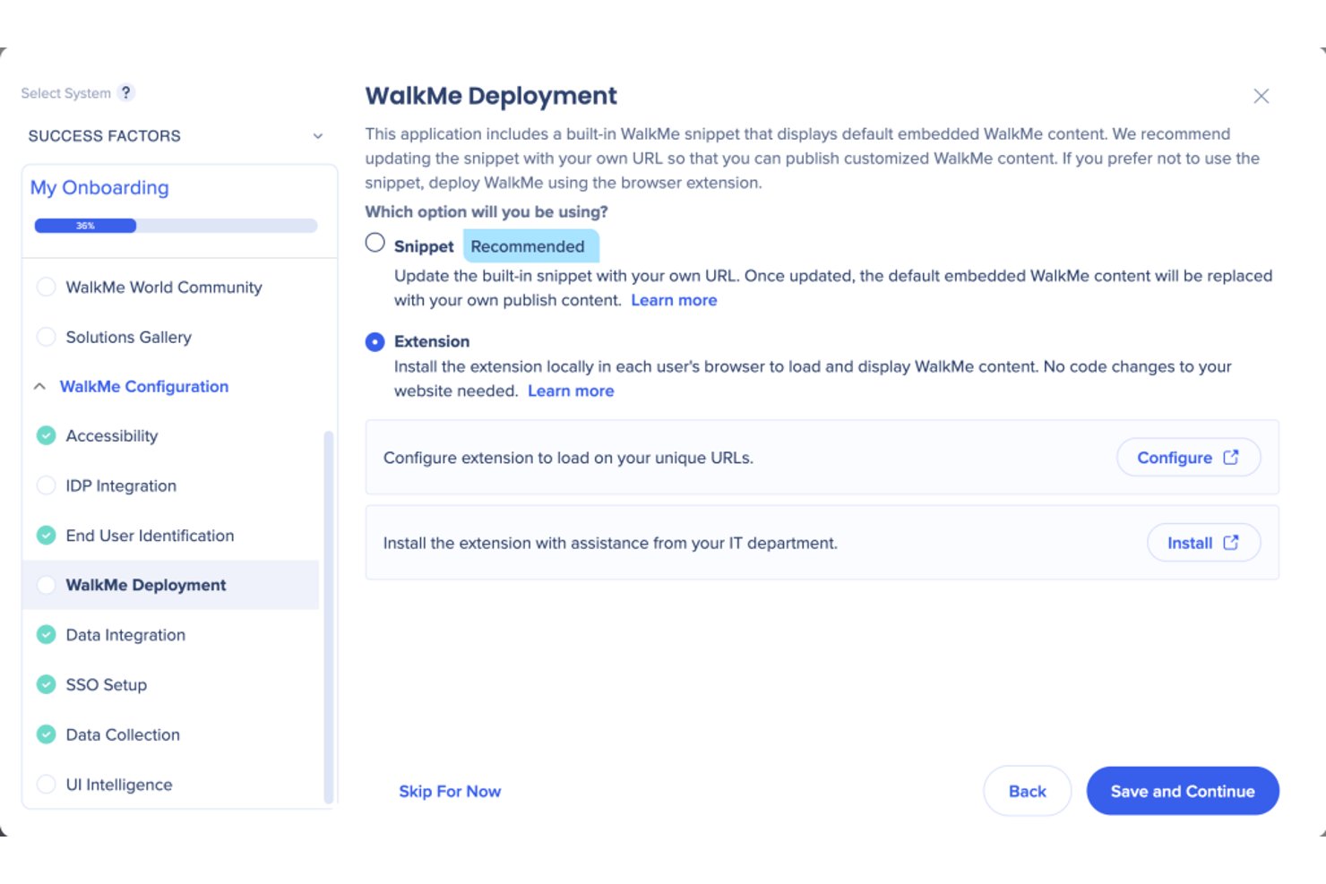Open the Data Collection step
Viewport: 1326px width, 884px height.
[x=123, y=734]
